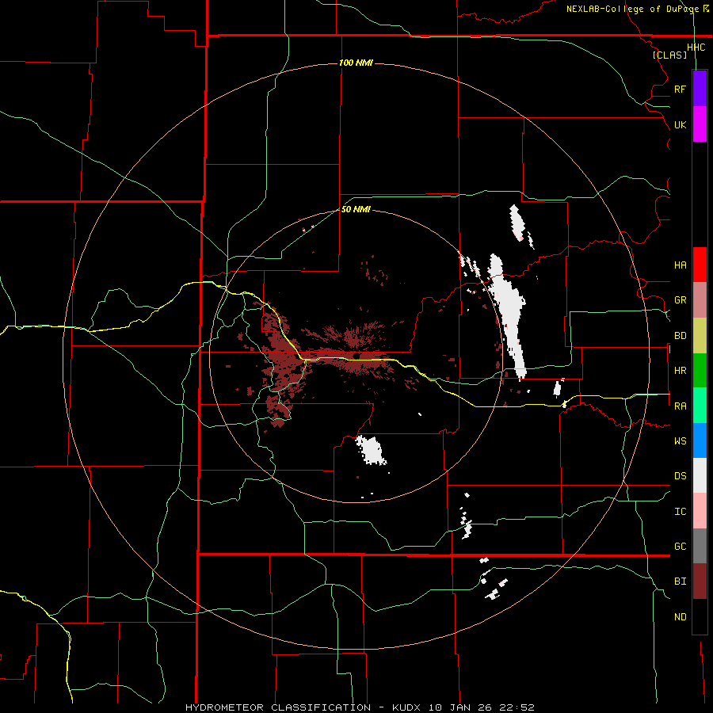Click the RF legend label

[x=680, y=89]
